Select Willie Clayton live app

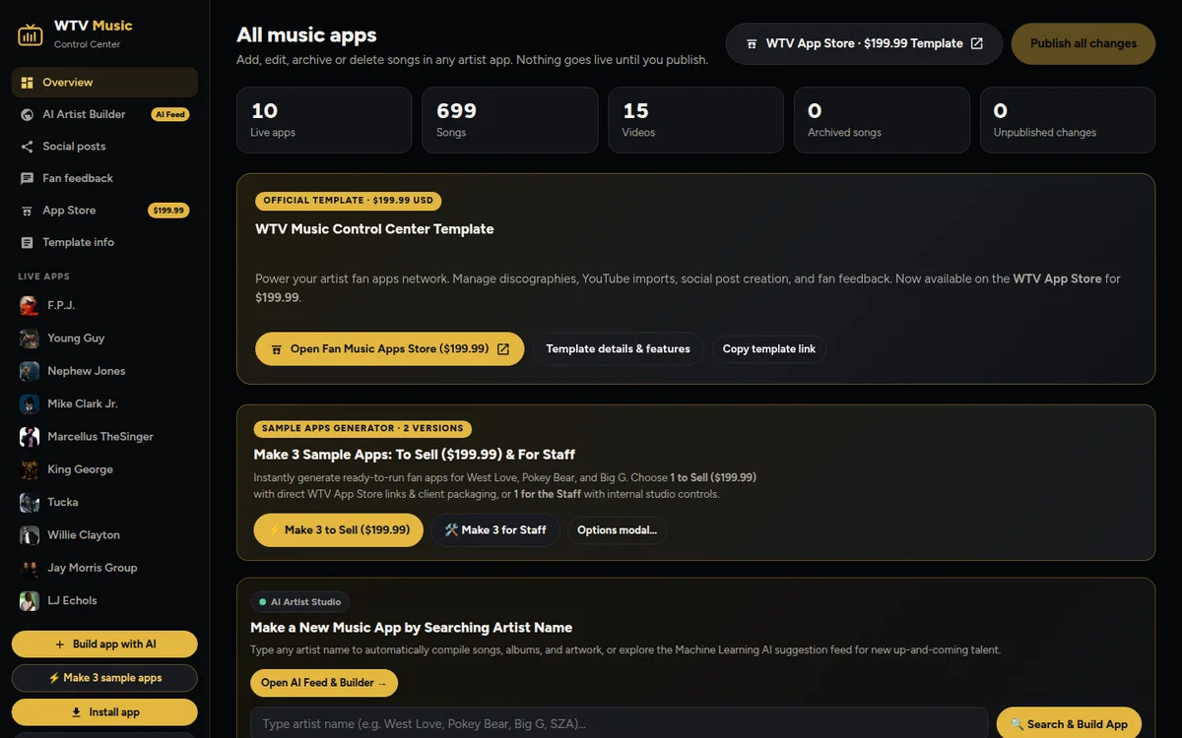[104, 535]
